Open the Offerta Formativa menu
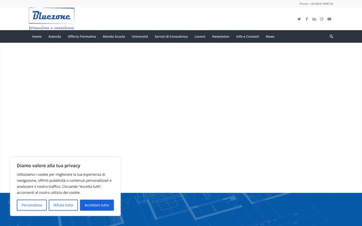Screen dimensions: 362x226 tap(82, 37)
